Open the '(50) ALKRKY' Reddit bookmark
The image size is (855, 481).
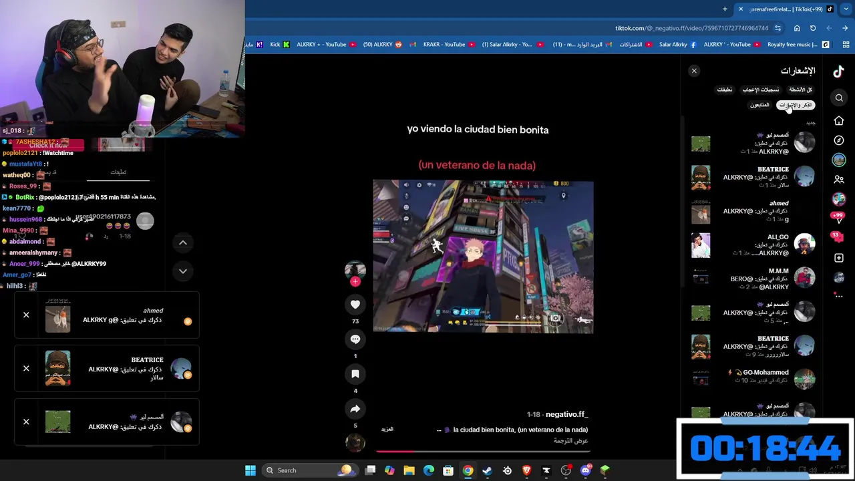tap(383, 45)
